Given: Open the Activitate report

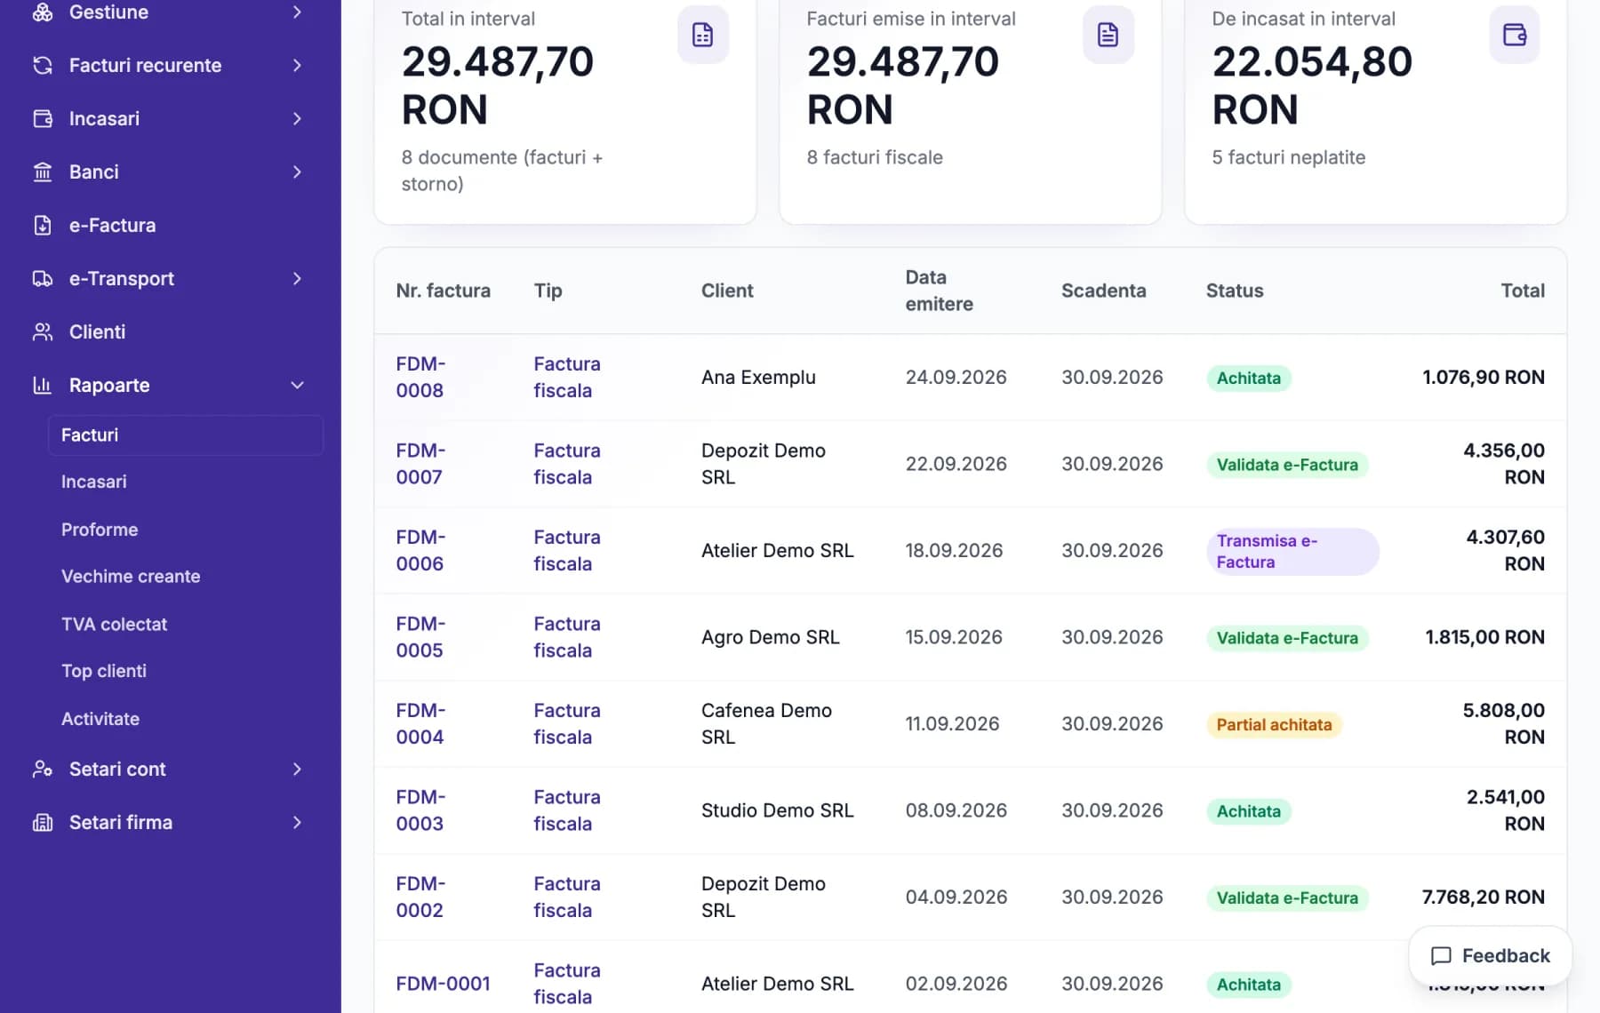Looking at the screenshot, I should point(100,719).
